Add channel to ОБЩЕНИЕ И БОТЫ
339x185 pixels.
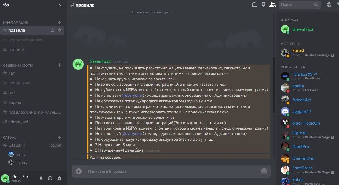[60, 65]
